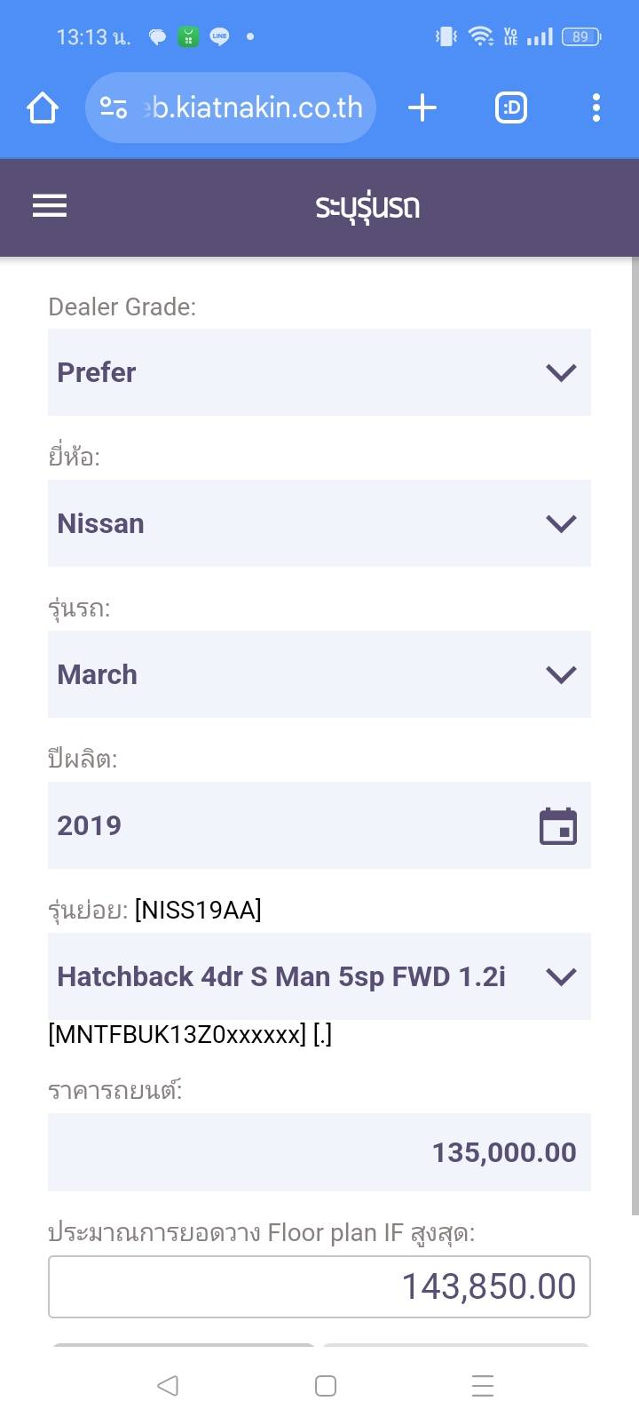Tap the site settings icon in address bar
The width and height of the screenshot is (639, 1425).
tap(114, 108)
